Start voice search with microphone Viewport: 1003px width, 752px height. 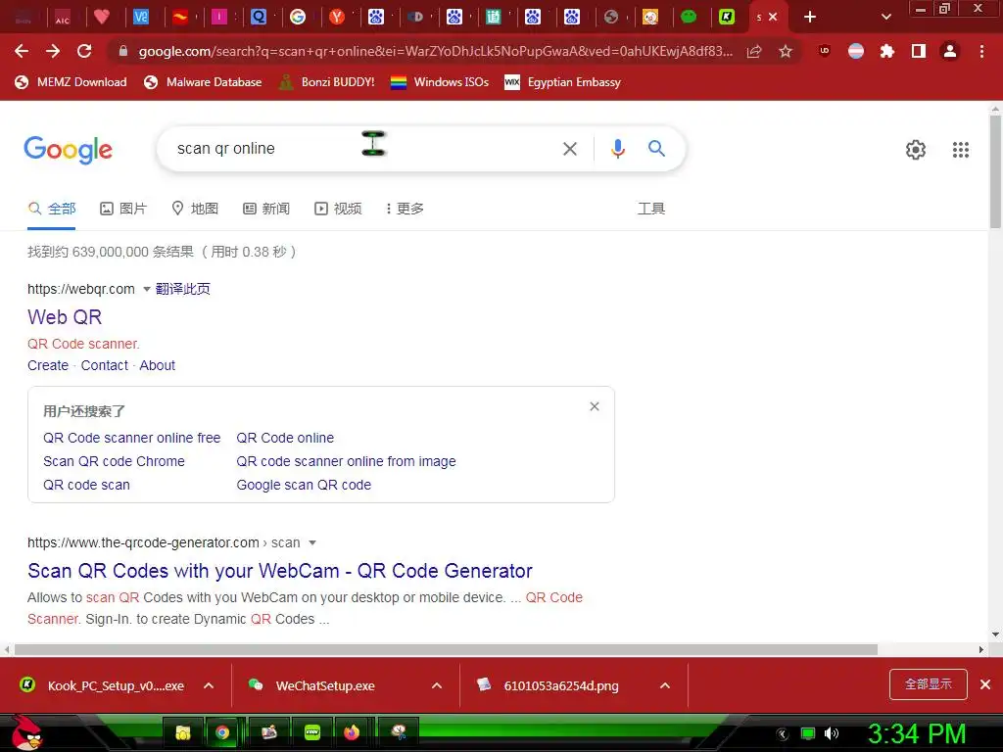[x=618, y=149]
